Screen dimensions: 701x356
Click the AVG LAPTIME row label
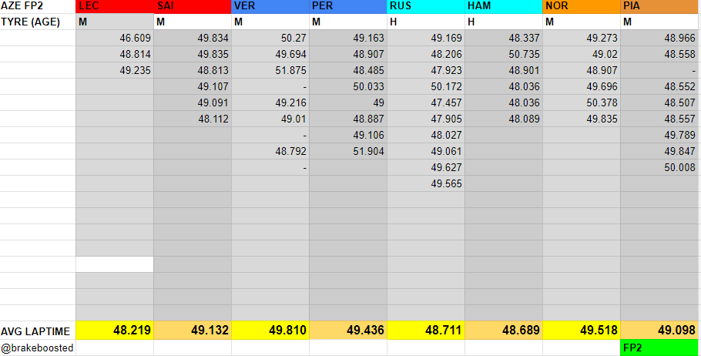coord(38,331)
